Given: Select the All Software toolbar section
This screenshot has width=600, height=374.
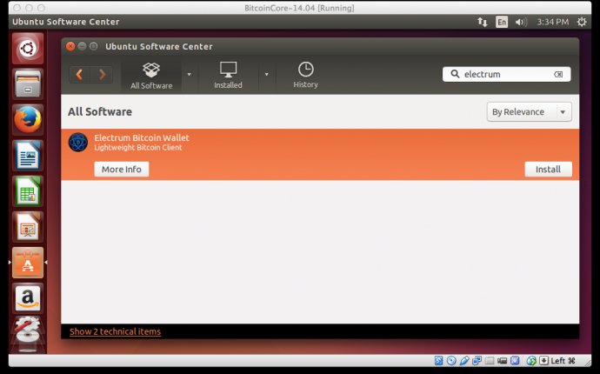Looking at the screenshot, I should coord(151,76).
